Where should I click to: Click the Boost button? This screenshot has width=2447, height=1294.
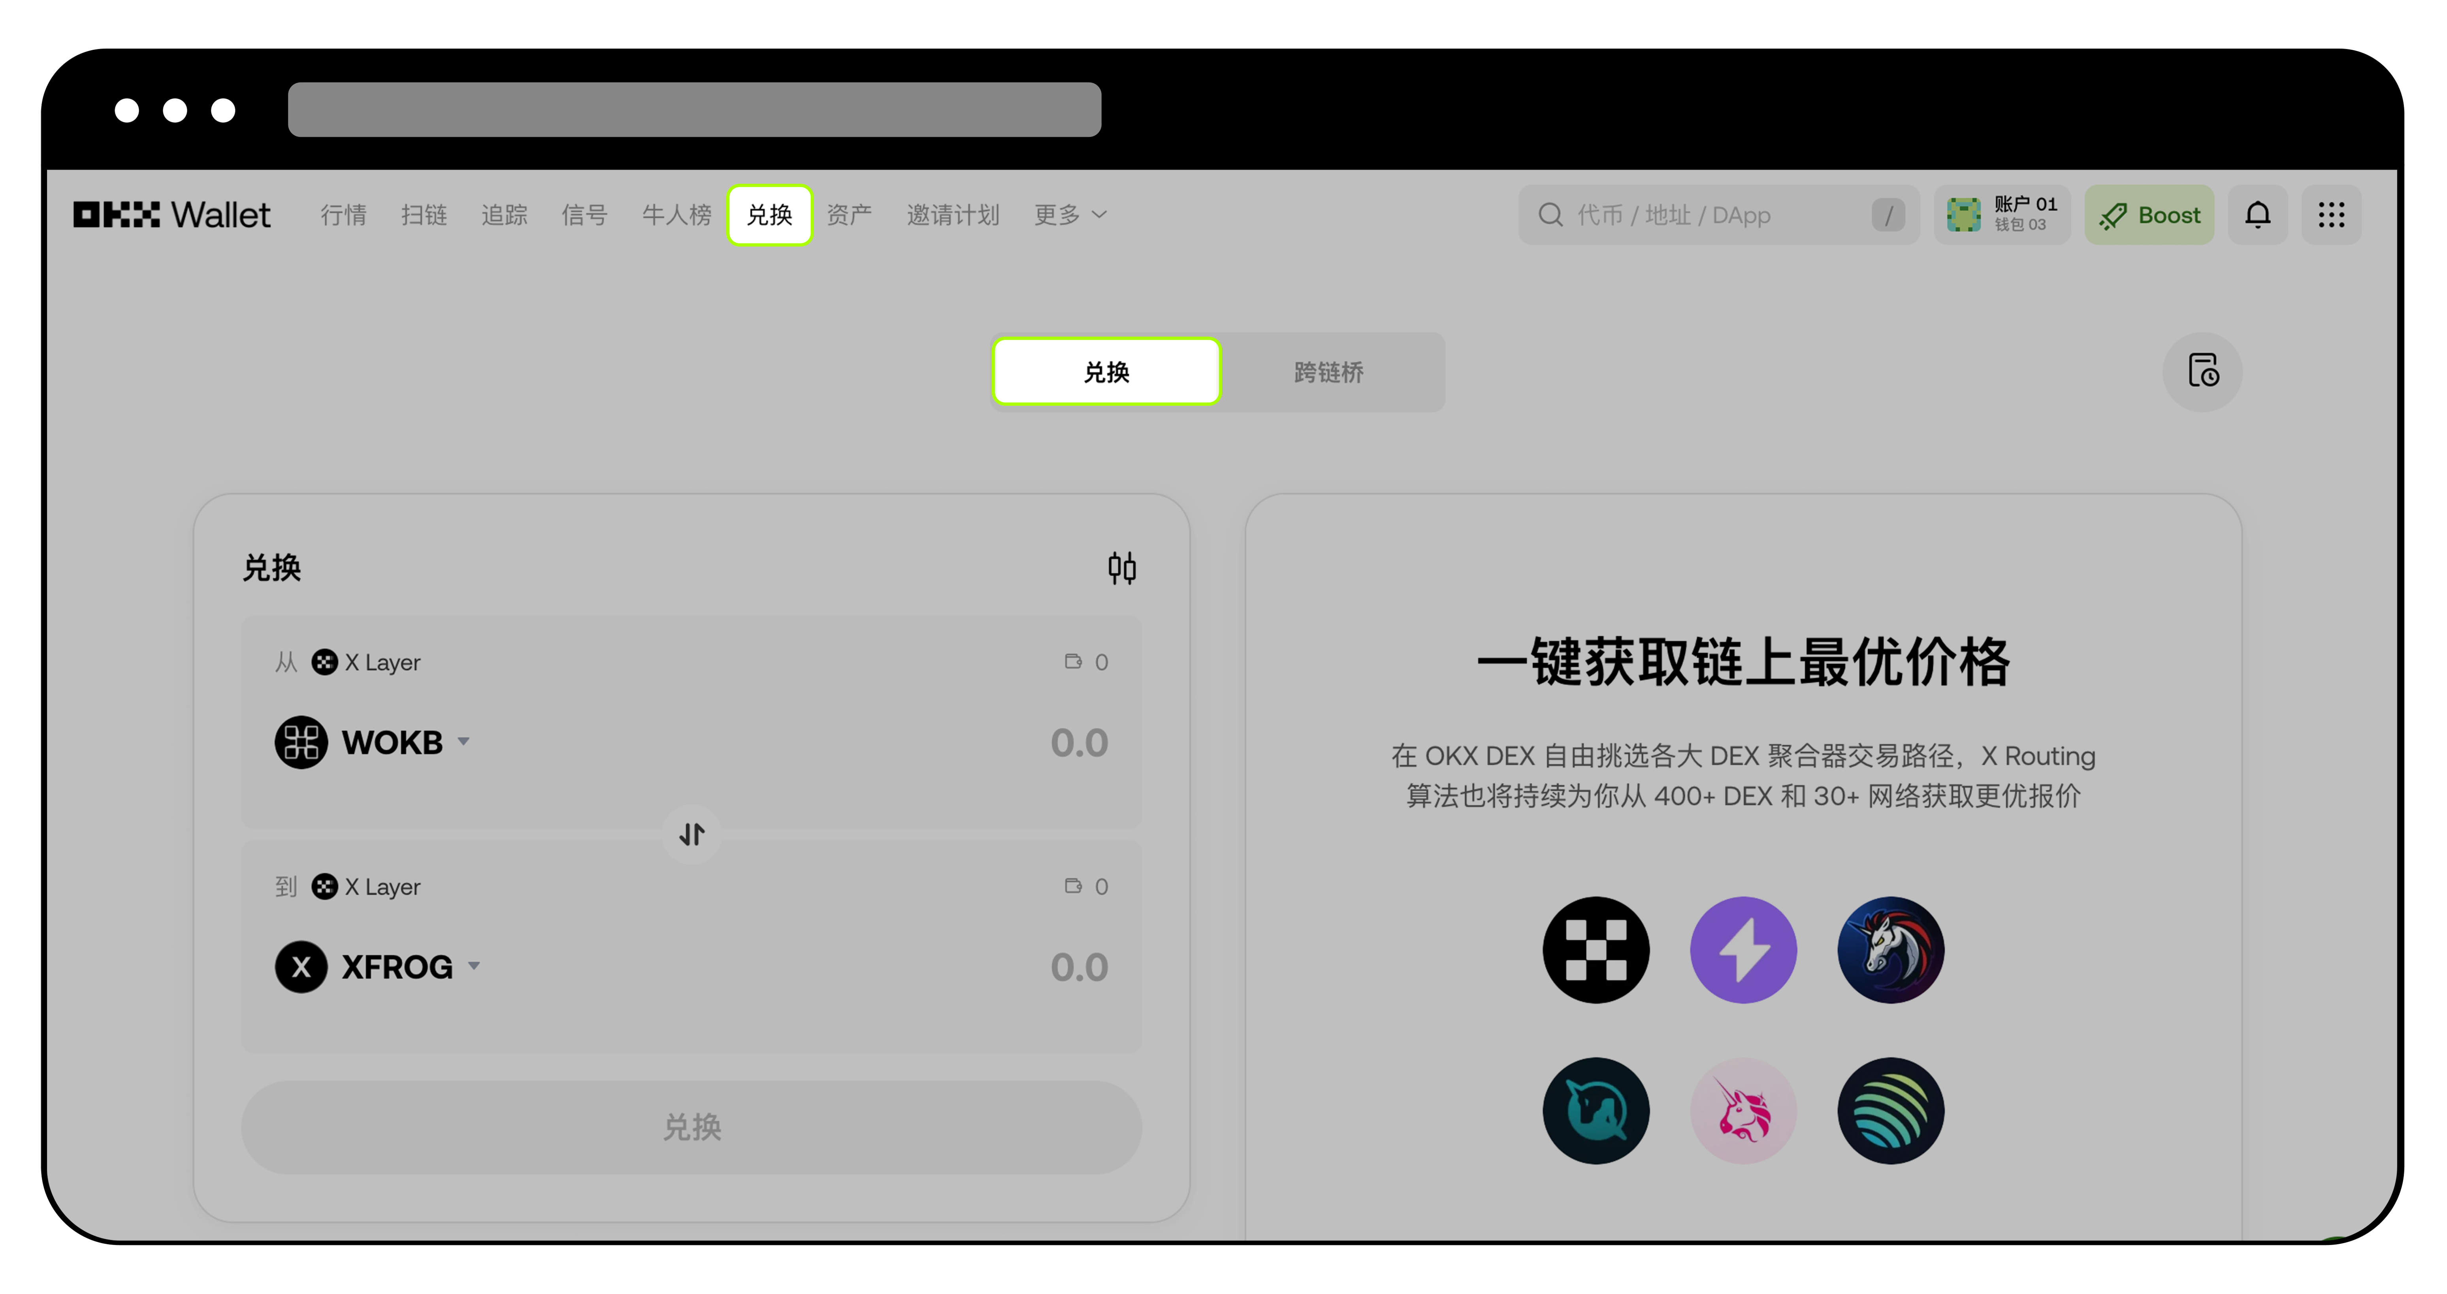[x=2149, y=215]
